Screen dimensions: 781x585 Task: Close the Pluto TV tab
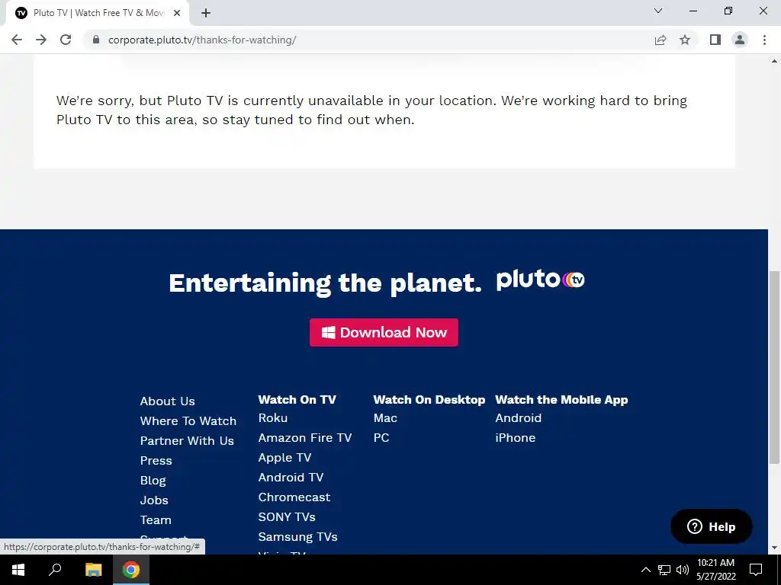[177, 14]
